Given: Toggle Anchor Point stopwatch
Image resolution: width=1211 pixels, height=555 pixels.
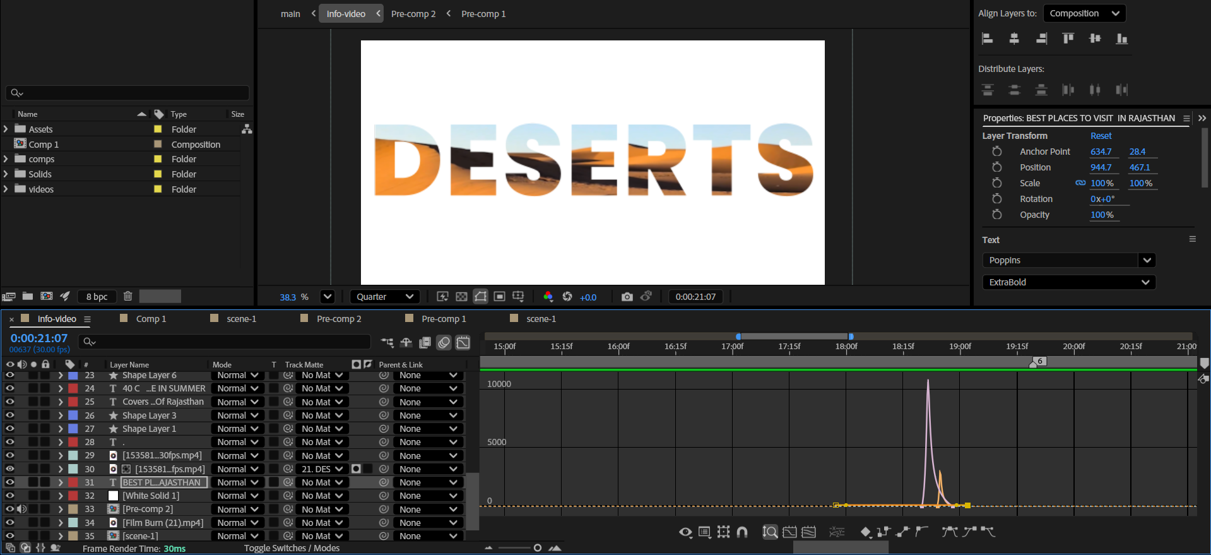Looking at the screenshot, I should pyautogui.click(x=996, y=152).
